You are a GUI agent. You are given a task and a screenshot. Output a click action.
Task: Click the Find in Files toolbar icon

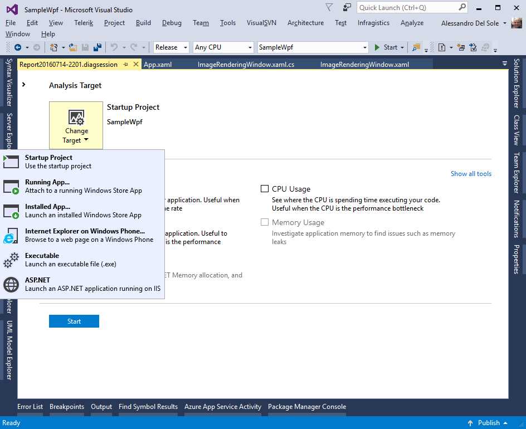[x=416, y=47]
